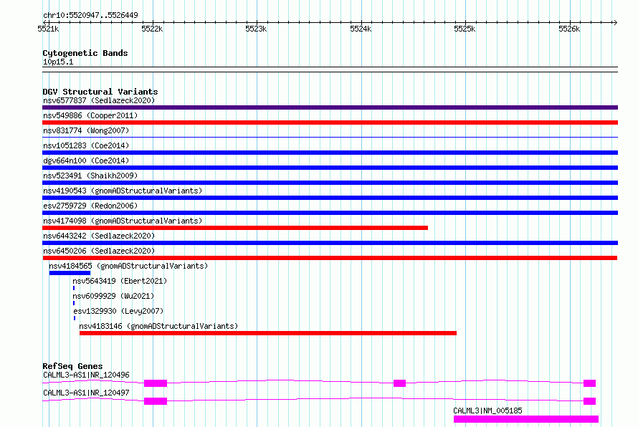Screen dimensions: 638x427
Task: Select the 10p15.1 band label
Action: point(58,62)
